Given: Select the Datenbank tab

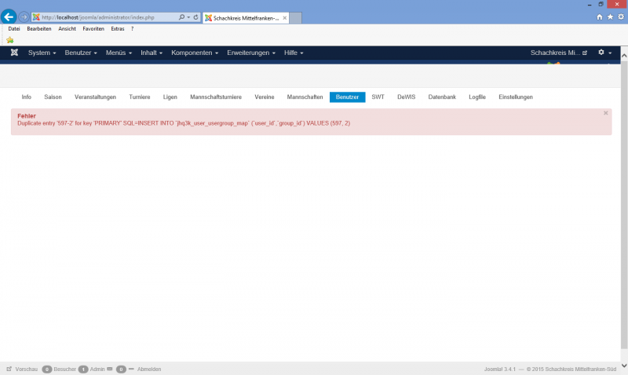Looking at the screenshot, I should (443, 96).
